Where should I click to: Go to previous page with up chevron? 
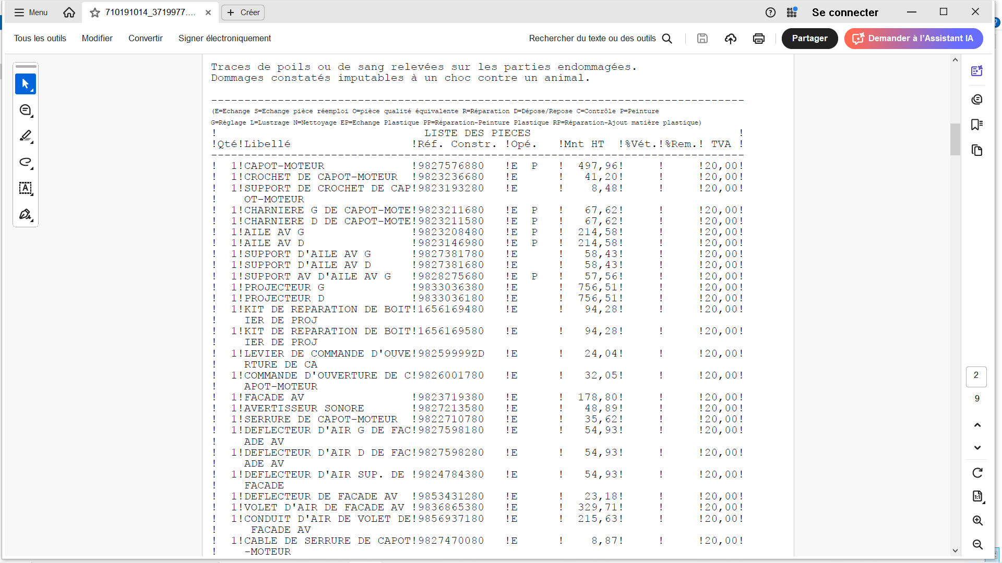(977, 425)
